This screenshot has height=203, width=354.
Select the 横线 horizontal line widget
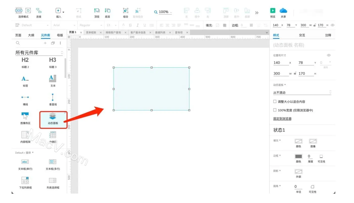click(x=25, y=100)
